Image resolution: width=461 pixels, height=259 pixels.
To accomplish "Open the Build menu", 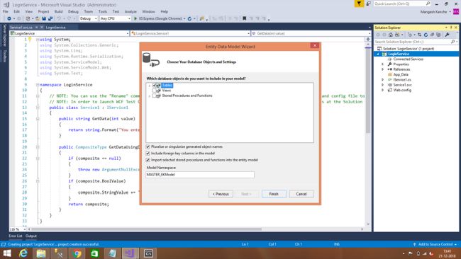I will pyautogui.click(x=58, y=11).
